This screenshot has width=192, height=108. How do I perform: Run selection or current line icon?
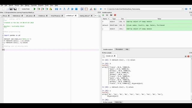click(x=46, y=9)
